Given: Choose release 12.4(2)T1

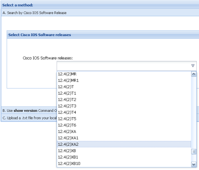Looking at the screenshot, I should click(x=124, y=93).
